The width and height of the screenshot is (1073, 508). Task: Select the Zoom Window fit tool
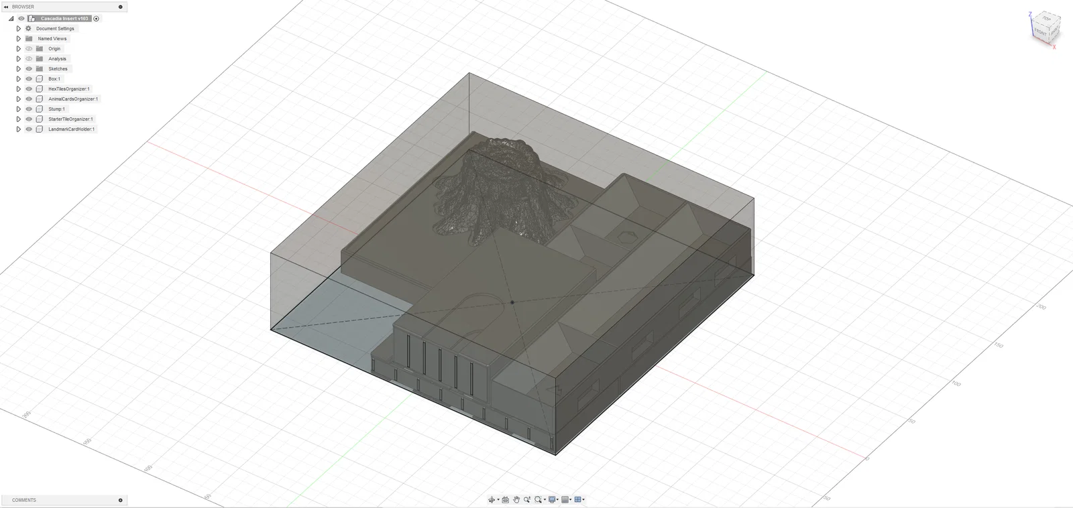538,500
